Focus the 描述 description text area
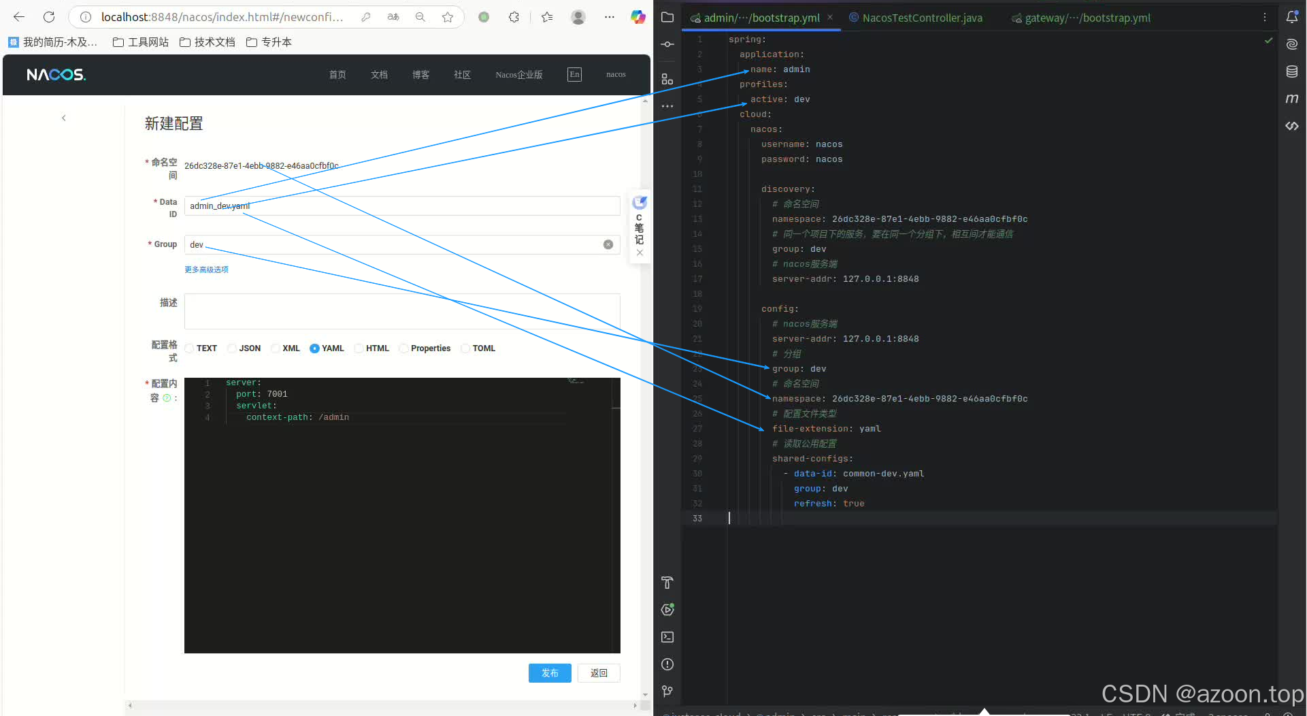The height and width of the screenshot is (716, 1307). point(402,311)
